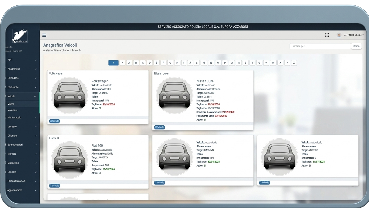Click the Fiat 500 car thumbnail
The height and width of the screenshot is (208, 369).
pos(69,160)
